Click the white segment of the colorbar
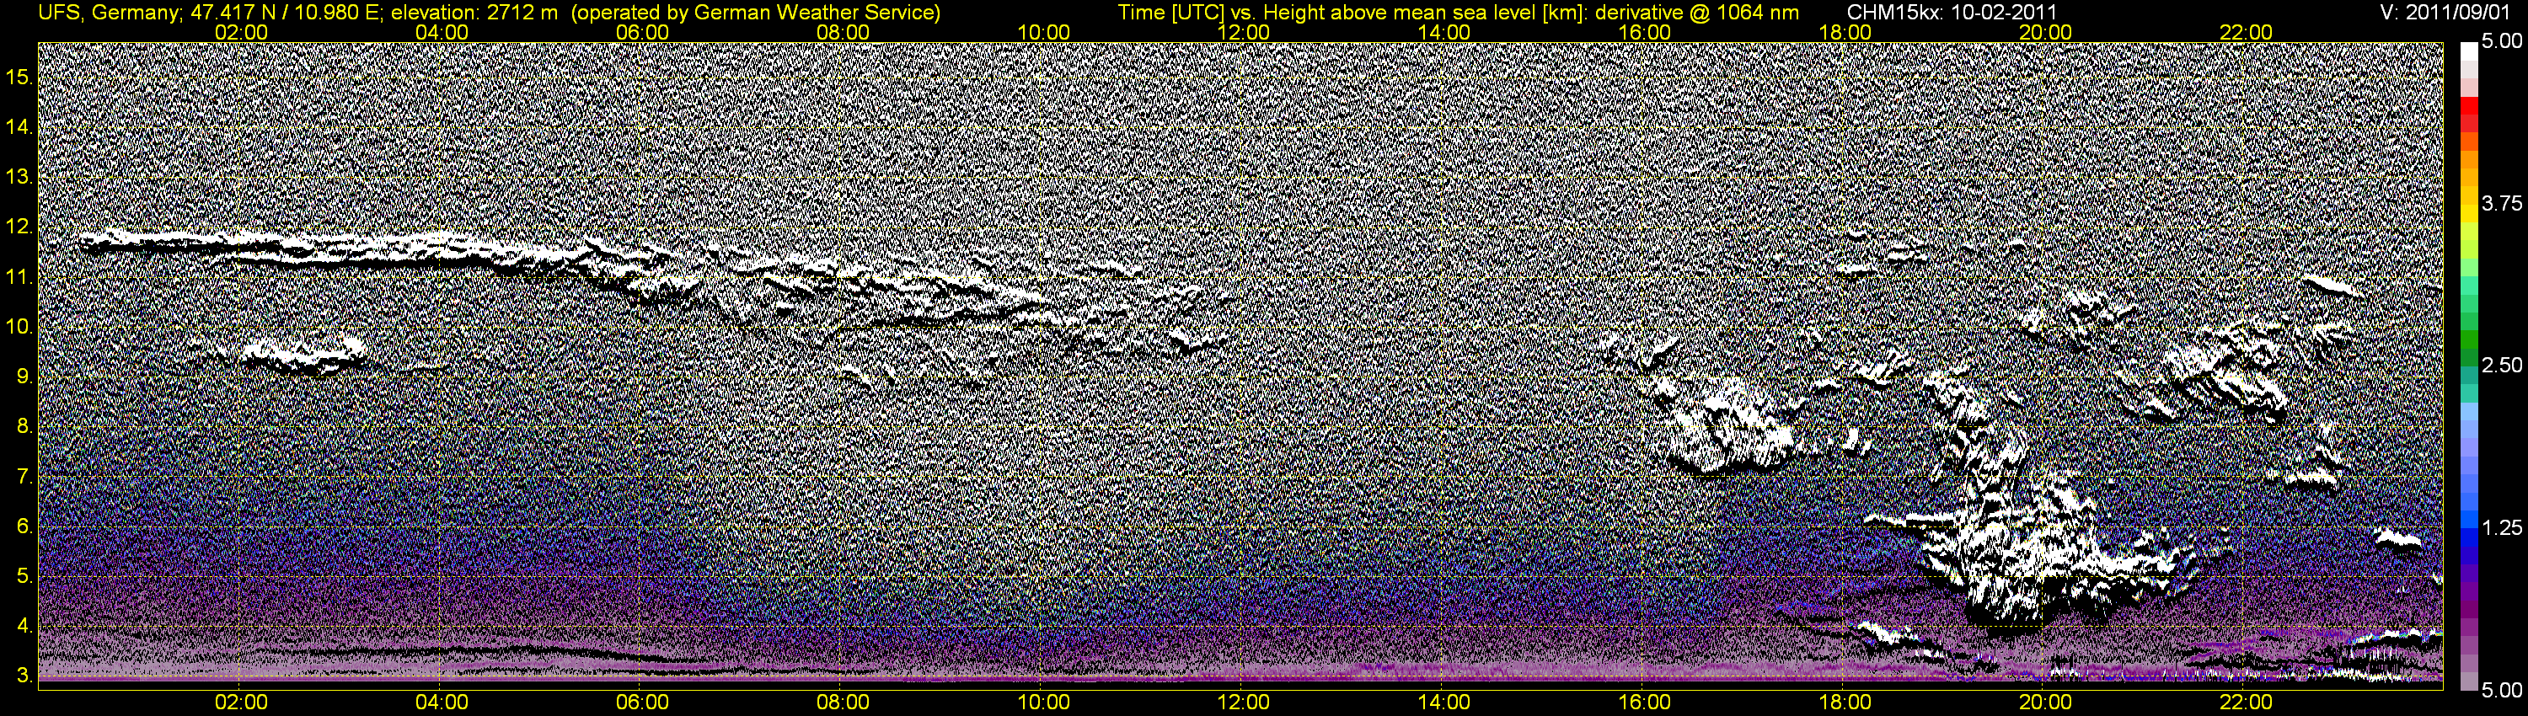The image size is (2528, 716). click(x=2468, y=53)
